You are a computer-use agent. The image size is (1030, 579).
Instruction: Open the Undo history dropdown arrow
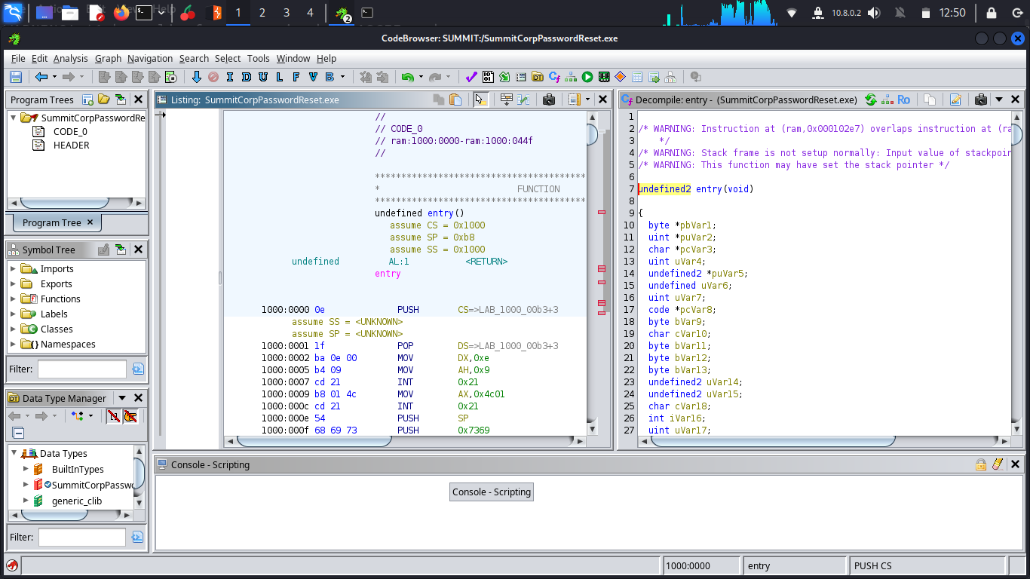pyautogui.click(x=421, y=77)
